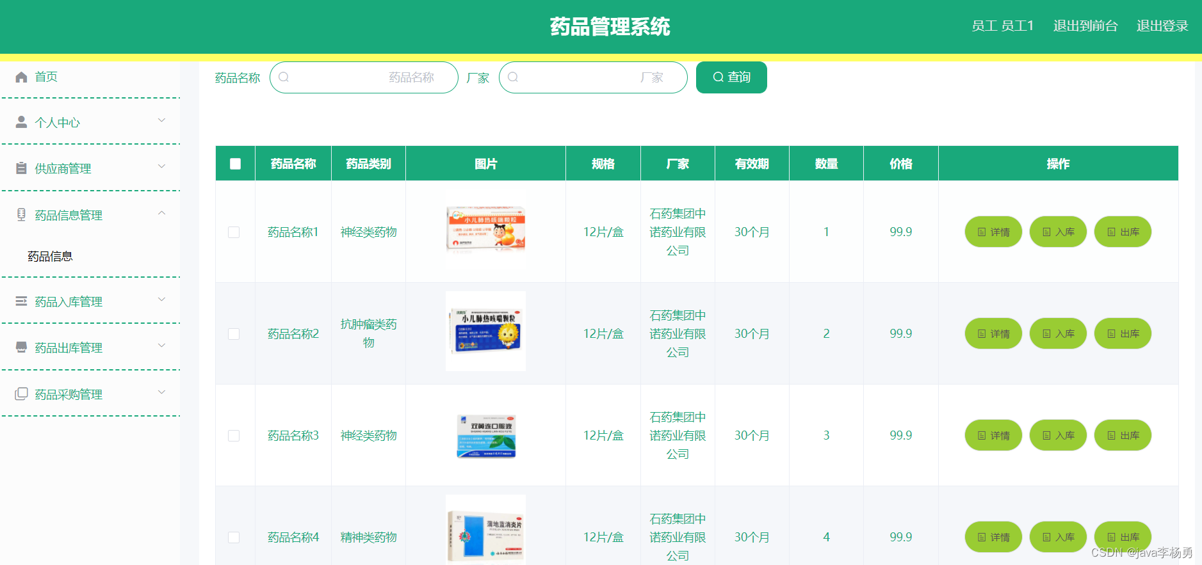
Task: Click 出库 for 药品名称4
Action: pyautogui.click(x=1123, y=537)
